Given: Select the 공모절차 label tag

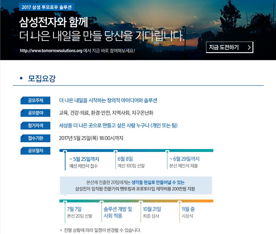Looking at the screenshot, I should coord(35,151).
